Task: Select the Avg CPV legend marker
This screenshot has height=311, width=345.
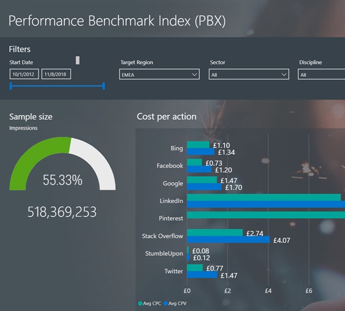Action: click(x=166, y=304)
